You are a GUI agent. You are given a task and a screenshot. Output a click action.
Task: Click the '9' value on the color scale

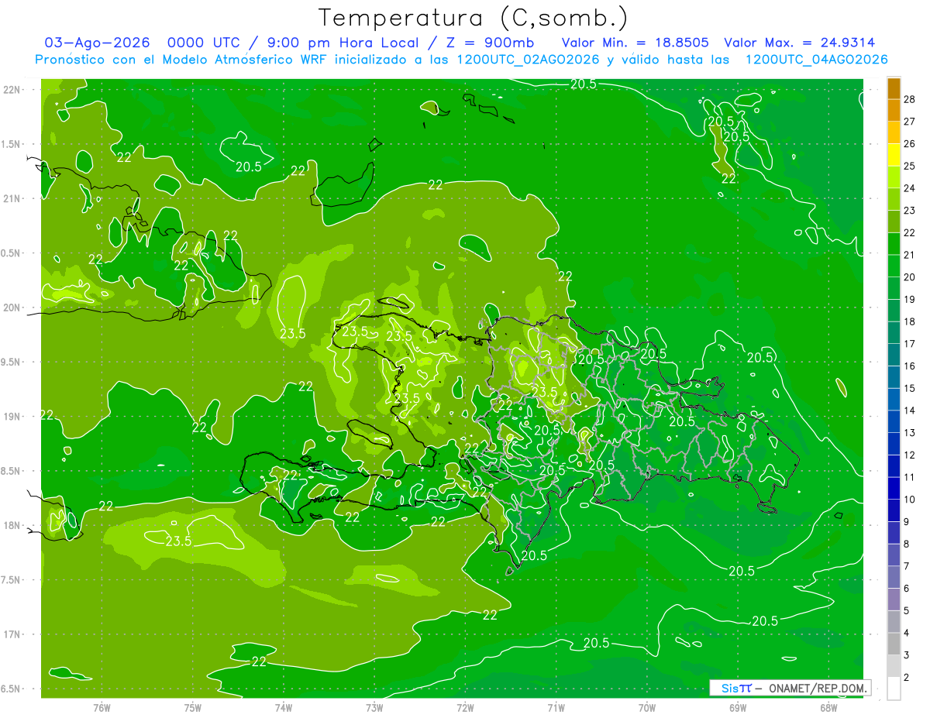pos(907,521)
